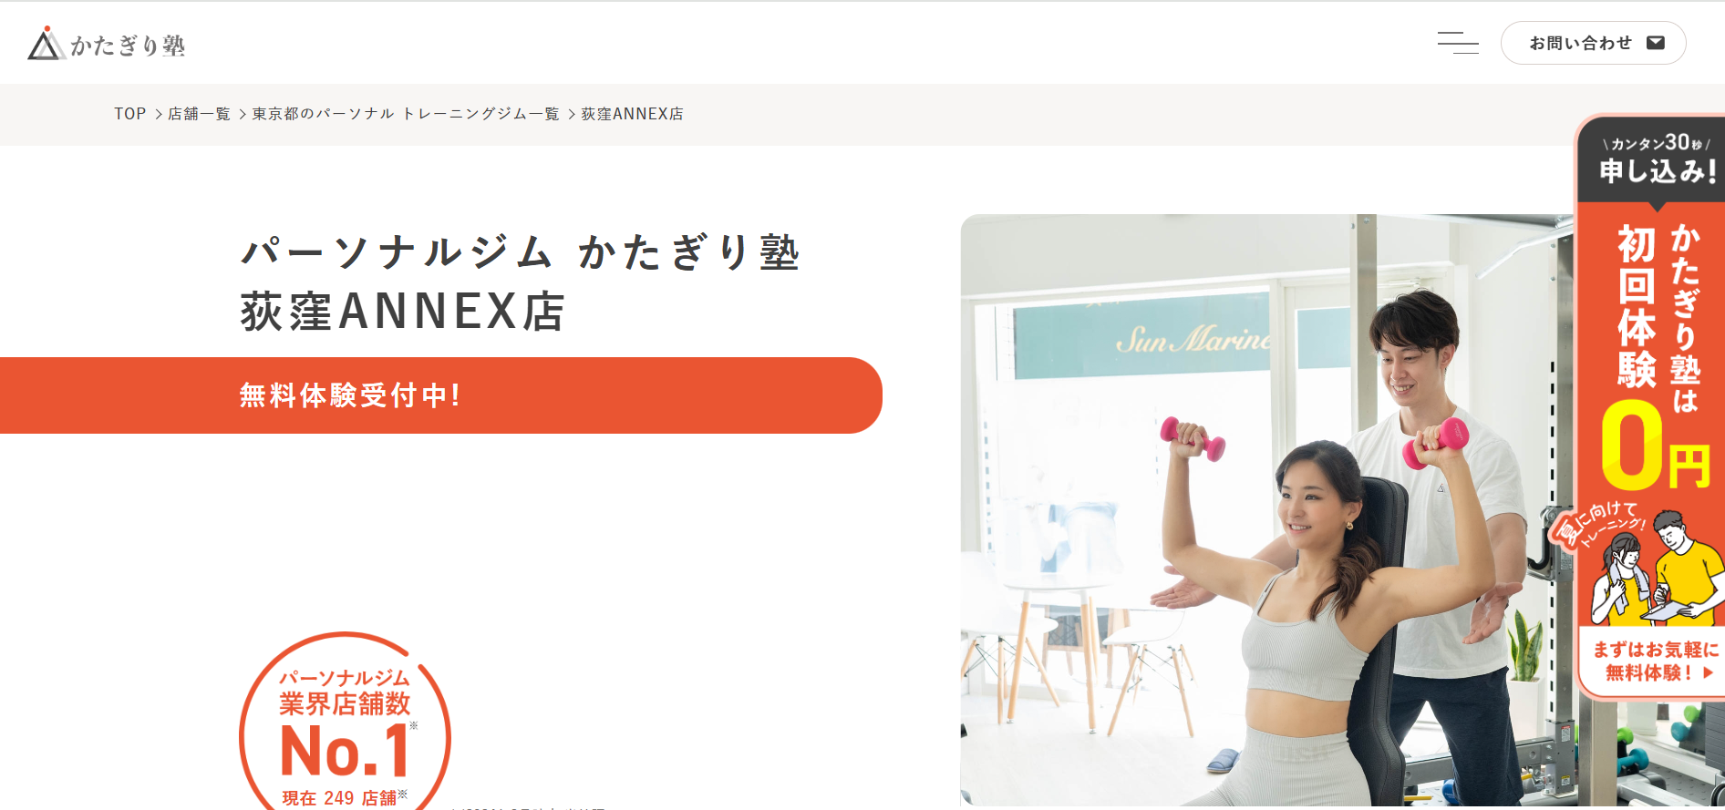Open 店舗一覧 breadcrumb link

[199, 114]
